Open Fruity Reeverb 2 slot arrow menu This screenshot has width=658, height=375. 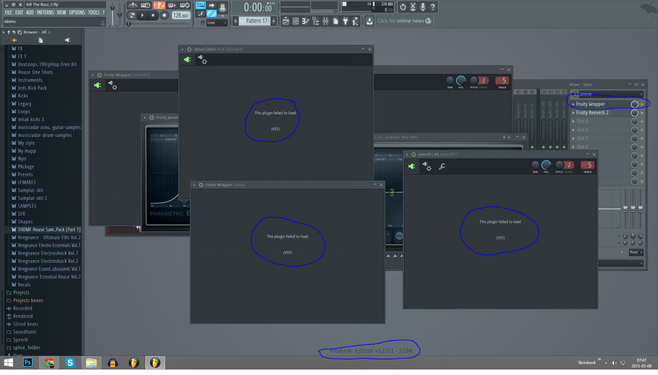point(574,113)
